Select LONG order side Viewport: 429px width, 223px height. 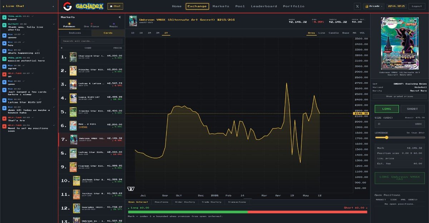pos(386,109)
